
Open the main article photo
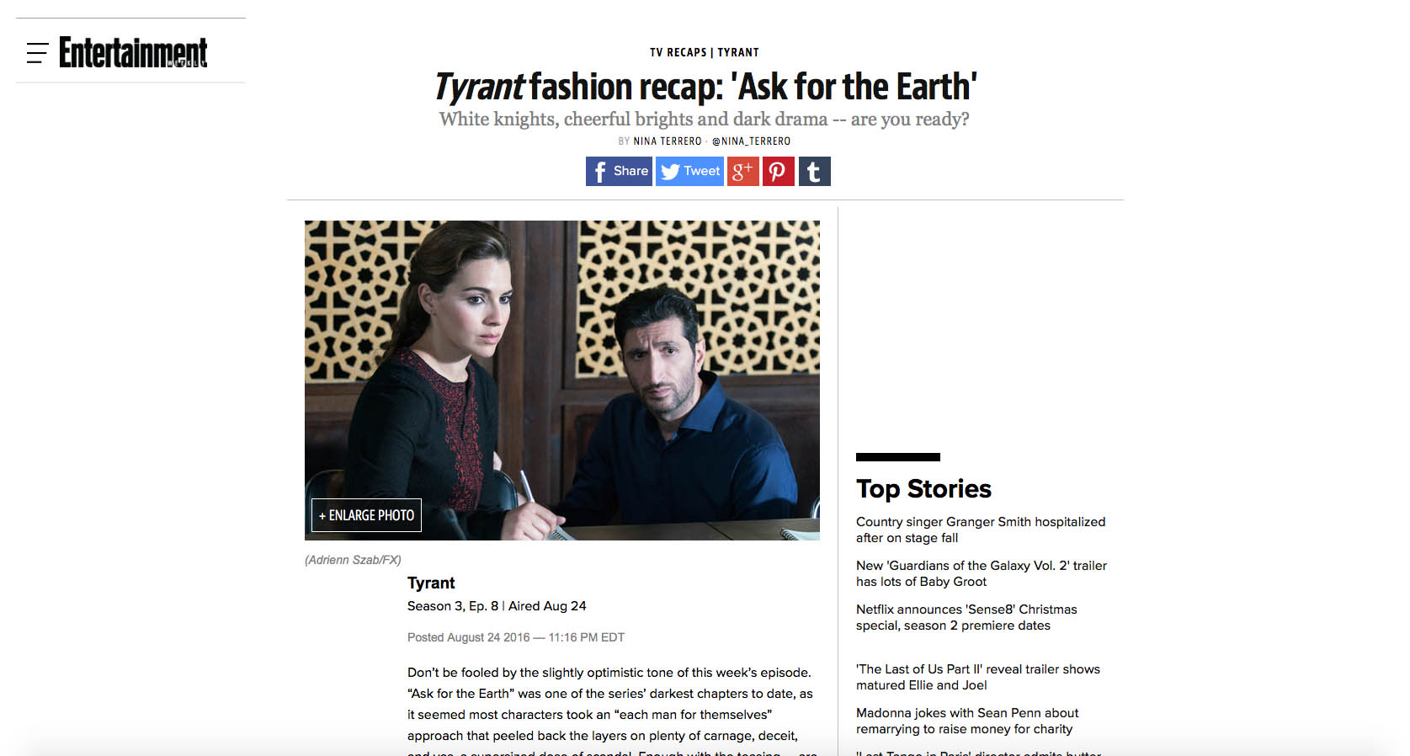[x=562, y=381]
